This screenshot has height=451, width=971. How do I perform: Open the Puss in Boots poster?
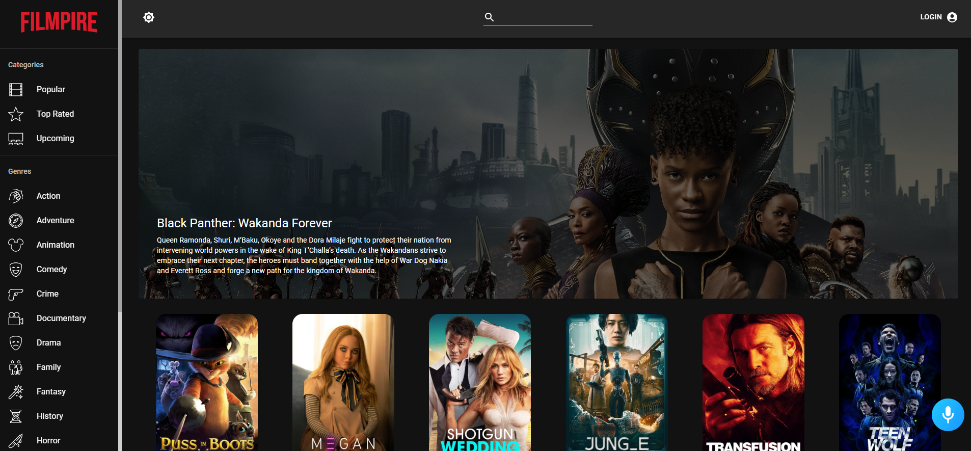(x=207, y=382)
